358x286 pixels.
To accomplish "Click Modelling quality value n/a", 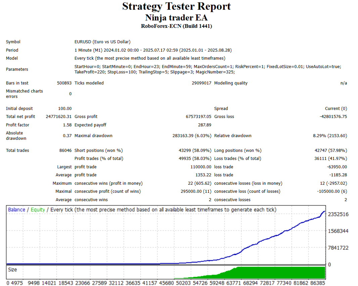I will [x=344, y=83].
